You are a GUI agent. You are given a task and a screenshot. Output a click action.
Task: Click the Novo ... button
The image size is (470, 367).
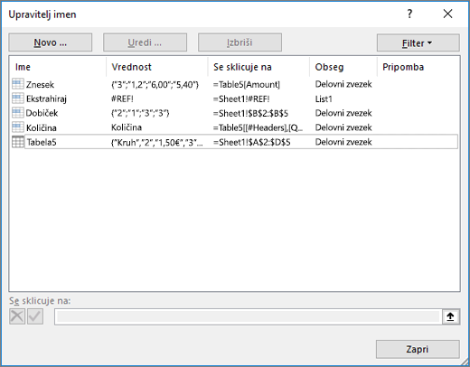[x=51, y=42]
